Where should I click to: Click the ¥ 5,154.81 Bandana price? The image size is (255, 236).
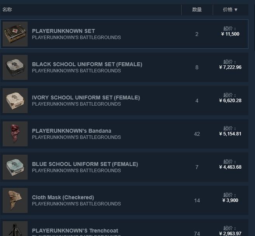point(230,134)
